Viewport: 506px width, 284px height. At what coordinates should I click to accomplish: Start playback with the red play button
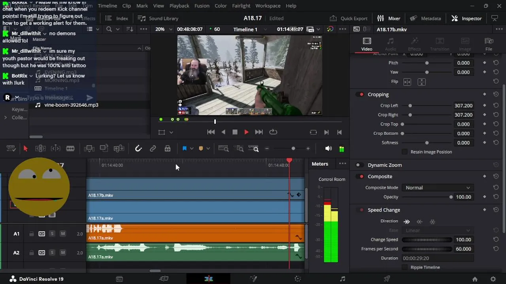coord(246,132)
